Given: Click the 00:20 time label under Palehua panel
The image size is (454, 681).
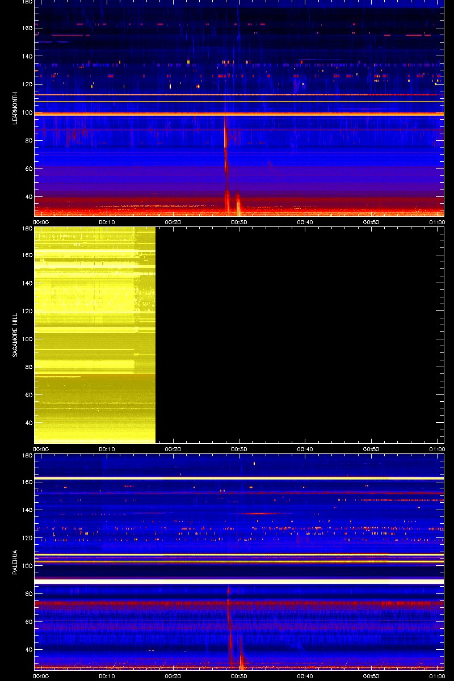Looking at the screenshot, I should coord(173,676).
